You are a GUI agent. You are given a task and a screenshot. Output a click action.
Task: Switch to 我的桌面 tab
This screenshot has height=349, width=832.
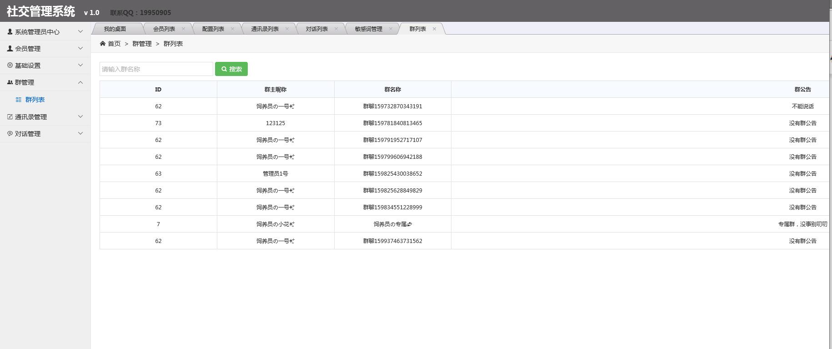pos(115,29)
